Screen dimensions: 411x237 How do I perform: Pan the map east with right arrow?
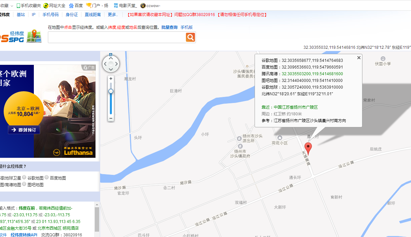116,64
